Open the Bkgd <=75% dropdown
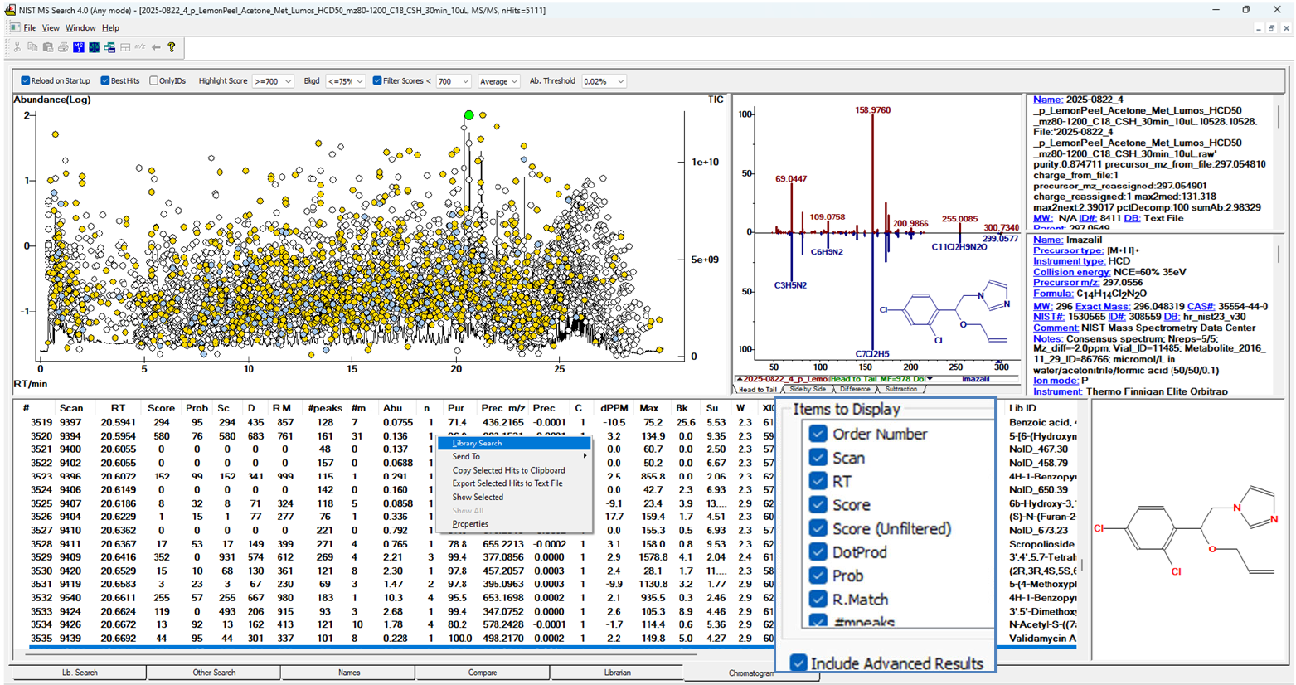The width and height of the screenshot is (1296, 685). [345, 81]
